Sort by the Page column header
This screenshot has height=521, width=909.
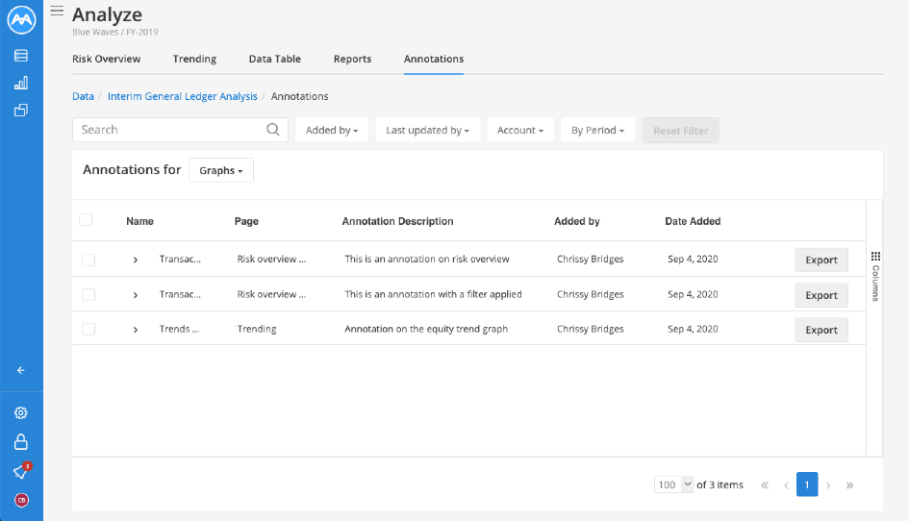(x=246, y=221)
